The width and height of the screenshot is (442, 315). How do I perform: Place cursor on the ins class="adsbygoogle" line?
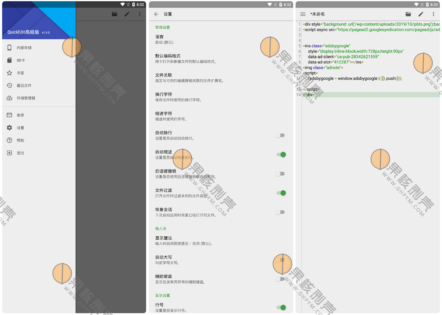click(327, 46)
